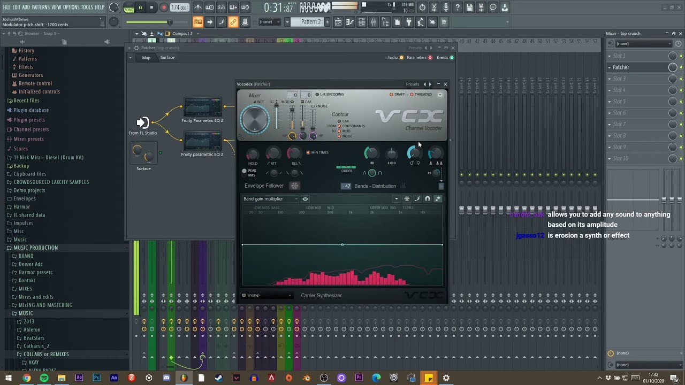685x385 pixels.
Task: Click Presets in the Vocodex title bar
Action: pos(413,84)
